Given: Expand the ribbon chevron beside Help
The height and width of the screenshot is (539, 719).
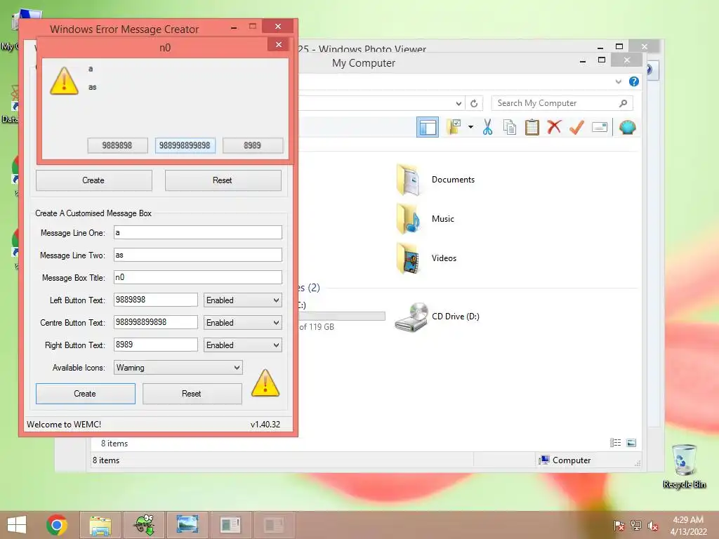Looking at the screenshot, I should click(618, 81).
